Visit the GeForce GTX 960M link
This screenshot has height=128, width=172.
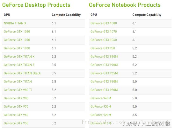coord(104,81)
